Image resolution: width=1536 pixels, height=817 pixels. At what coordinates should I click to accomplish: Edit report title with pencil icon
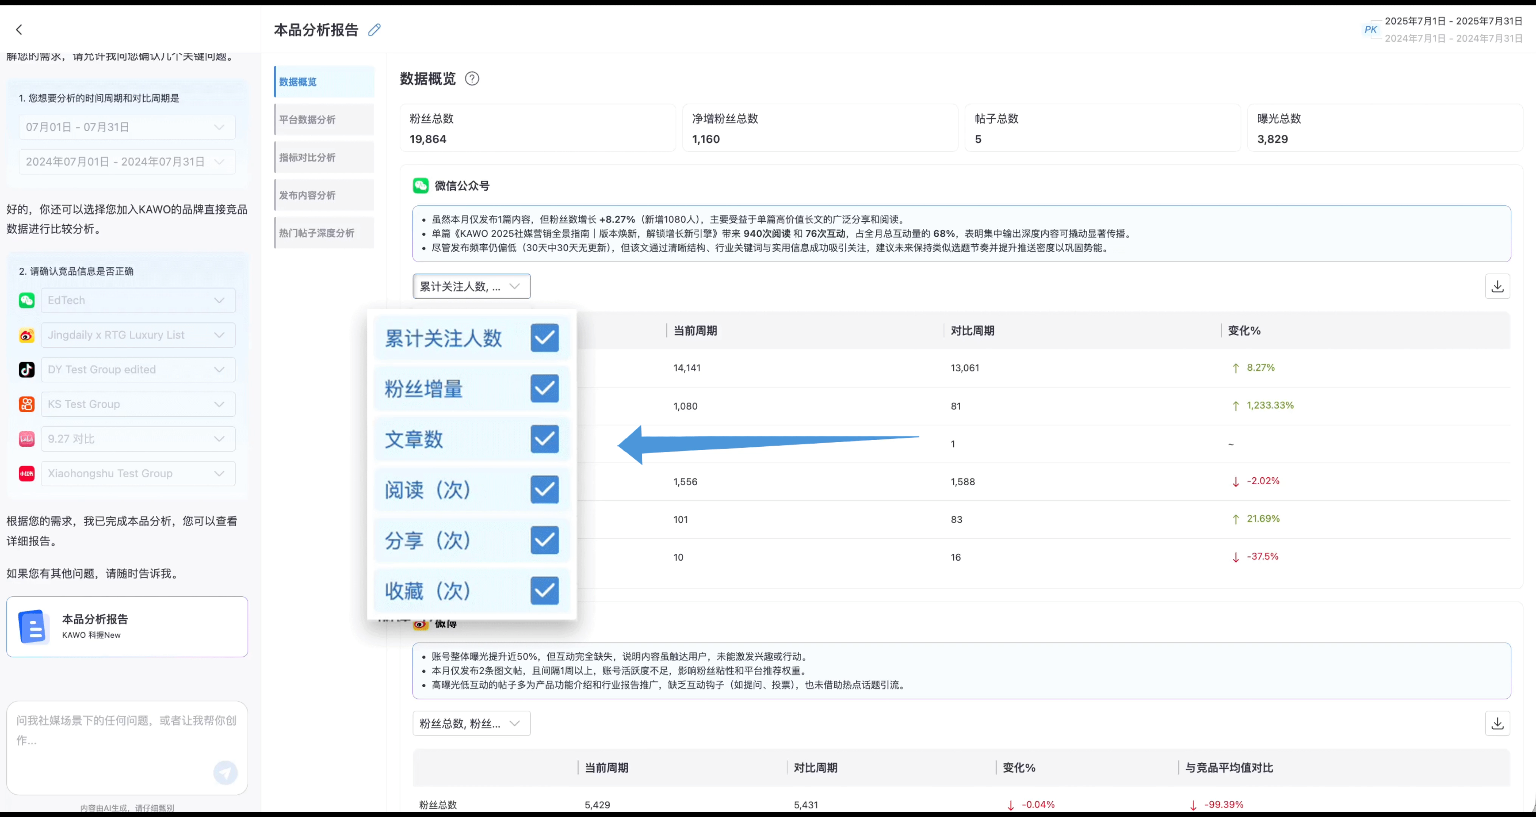coord(374,29)
